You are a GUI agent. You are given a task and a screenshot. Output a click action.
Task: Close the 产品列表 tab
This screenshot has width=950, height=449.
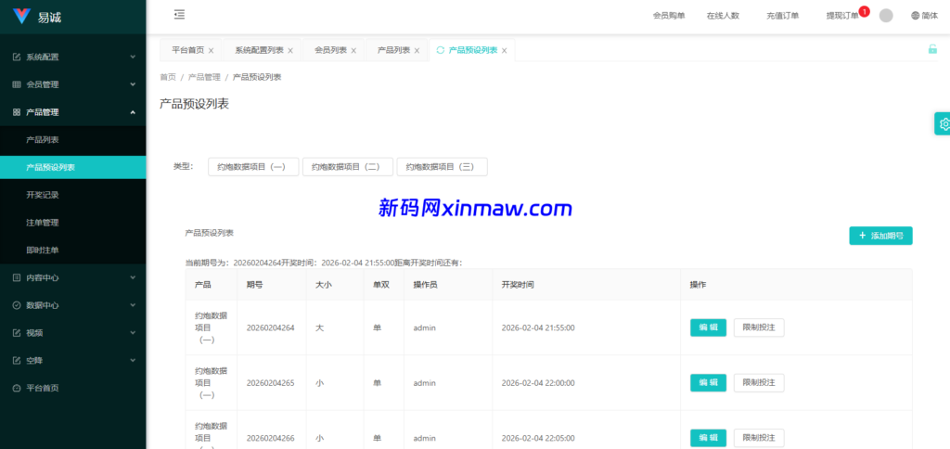[417, 51]
